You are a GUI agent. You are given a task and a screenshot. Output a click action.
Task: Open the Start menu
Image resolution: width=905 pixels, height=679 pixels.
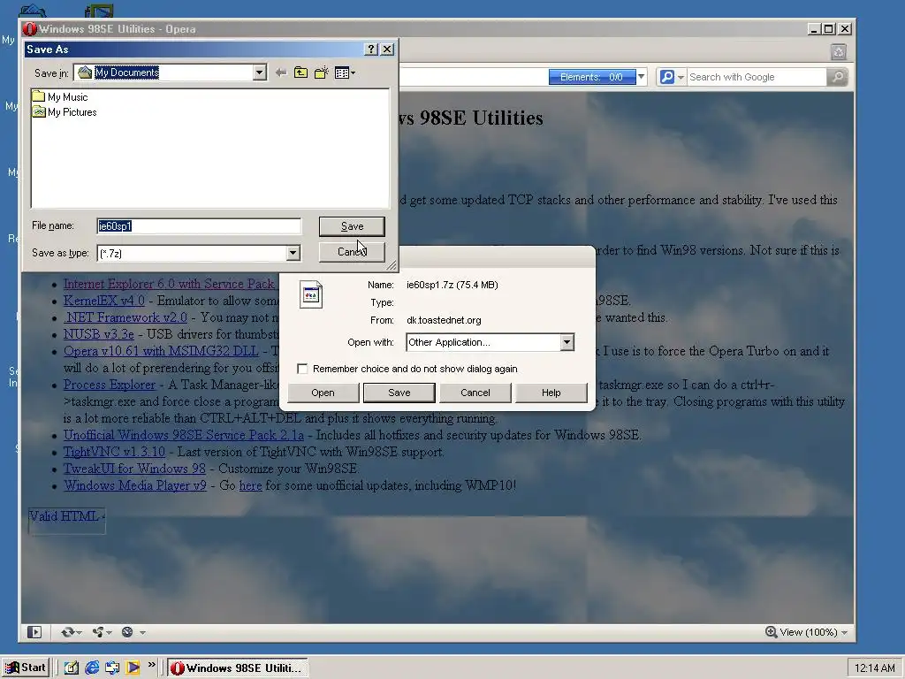[x=26, y=668]
